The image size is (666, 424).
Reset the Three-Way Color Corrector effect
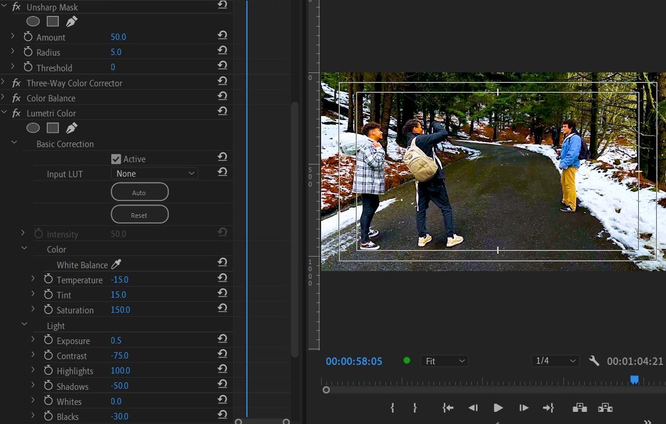click(x=222, y=81)
